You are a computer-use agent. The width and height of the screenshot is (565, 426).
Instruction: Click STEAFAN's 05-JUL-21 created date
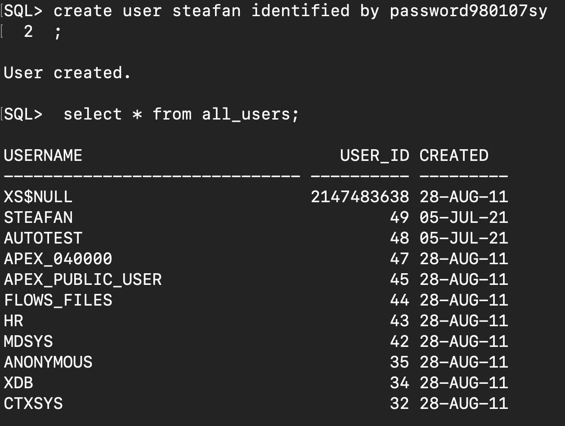click(x=464, y=217)
